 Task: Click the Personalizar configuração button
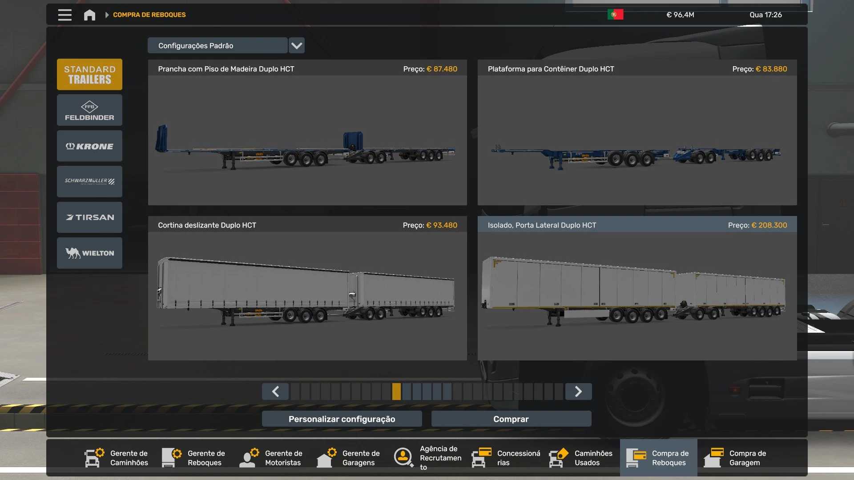(342, 419)
